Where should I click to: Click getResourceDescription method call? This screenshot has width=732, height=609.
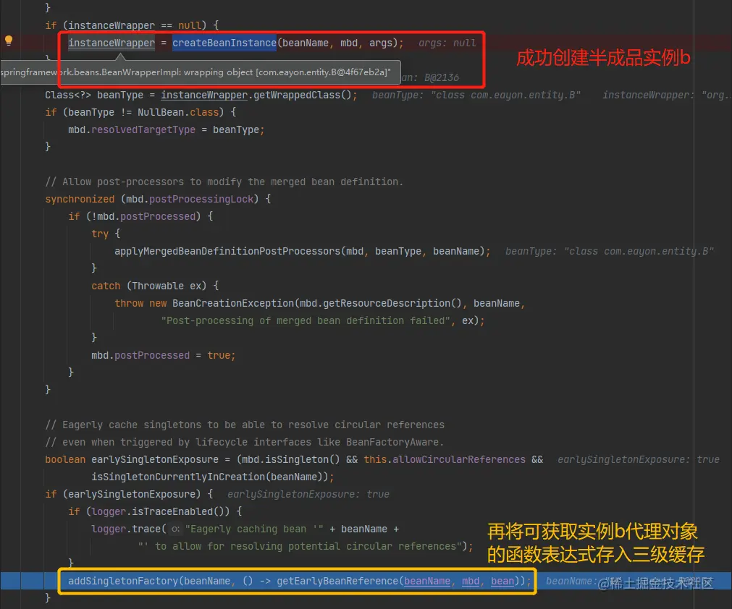pos(387,303)
